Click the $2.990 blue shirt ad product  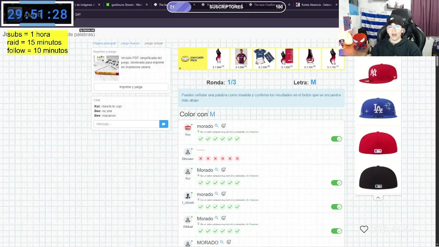click(264, 59)
